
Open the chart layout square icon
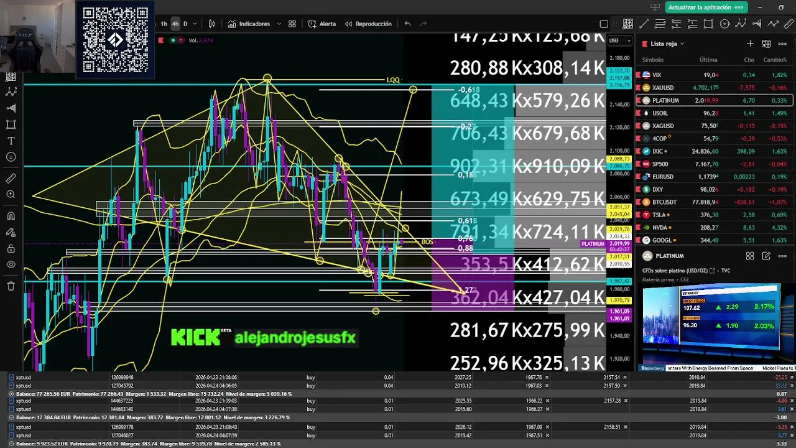(604, 24)
